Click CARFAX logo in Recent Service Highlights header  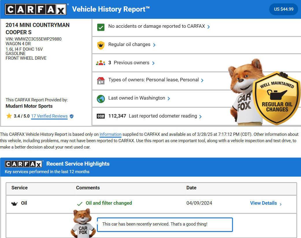pyautogui.click(x=23, y=164)
